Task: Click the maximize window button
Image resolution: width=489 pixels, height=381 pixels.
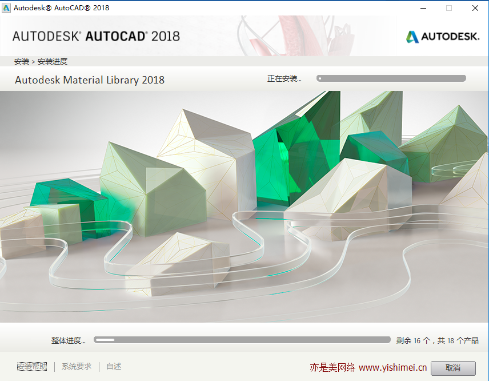Action: tap(449, 8)
